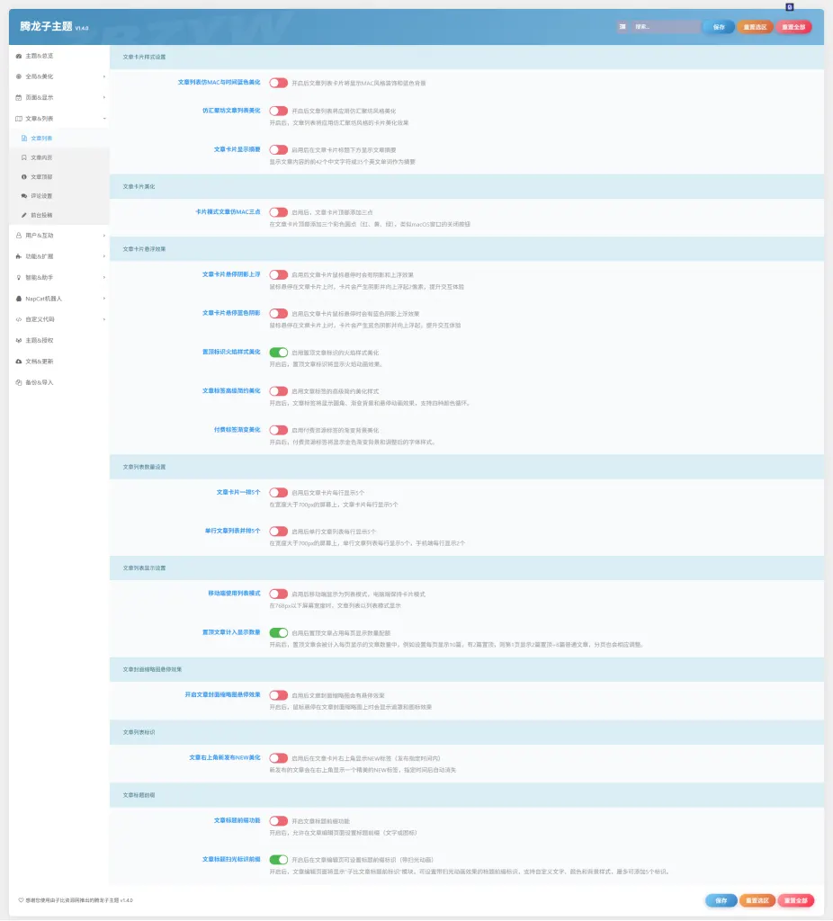The width and height of the screenshot is (833, 921).
Task: Click the blue 保存 button in header
Action: coord(719,27)
